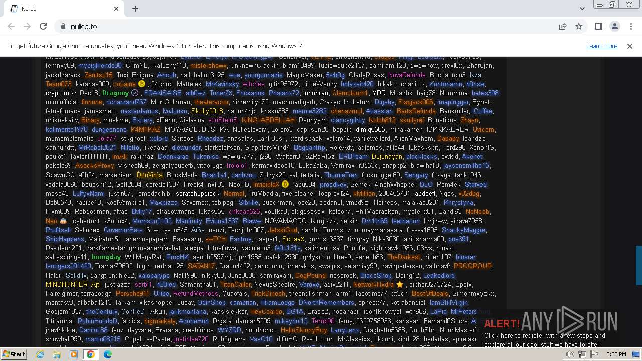The height and width of the screenshot is (361, 642).
Task: Click the emoji icon next to Neo
Action: pyautogui.click(x=63, y=221)
